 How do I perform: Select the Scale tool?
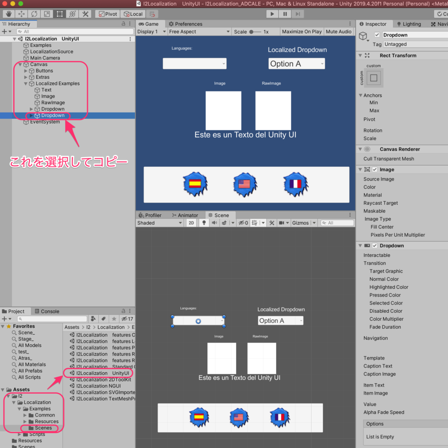47,14
